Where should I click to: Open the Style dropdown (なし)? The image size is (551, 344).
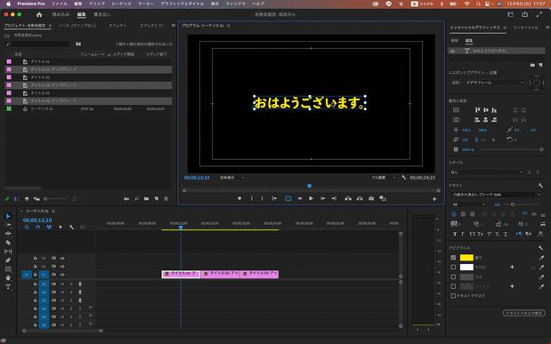click(x=487, y=172)
